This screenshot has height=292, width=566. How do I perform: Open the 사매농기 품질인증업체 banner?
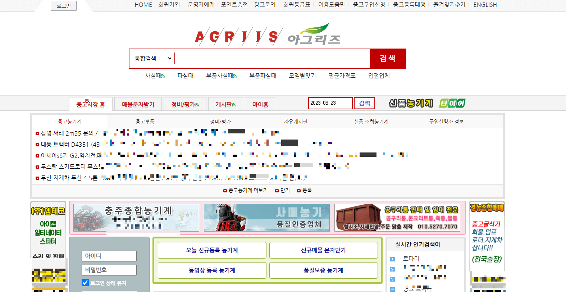click(267, 218)
